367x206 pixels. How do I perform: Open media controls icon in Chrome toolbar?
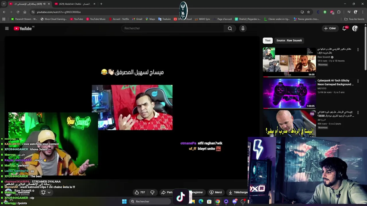pyautogui.click(x=349, y=12)
